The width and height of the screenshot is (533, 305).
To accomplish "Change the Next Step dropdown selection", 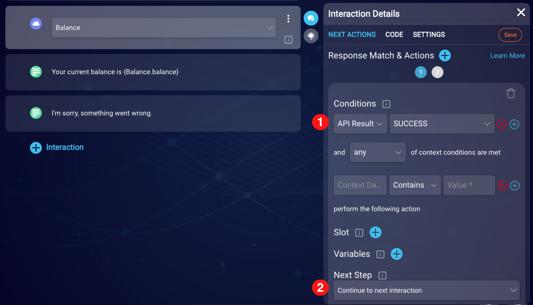I will click(426, 290).
